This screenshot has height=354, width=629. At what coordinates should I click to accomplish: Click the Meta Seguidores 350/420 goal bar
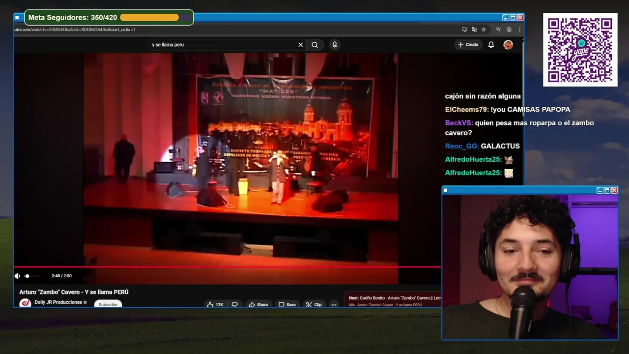click(109, 18)
